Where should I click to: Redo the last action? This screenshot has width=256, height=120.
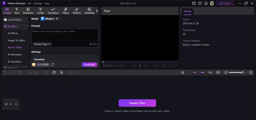12,72
